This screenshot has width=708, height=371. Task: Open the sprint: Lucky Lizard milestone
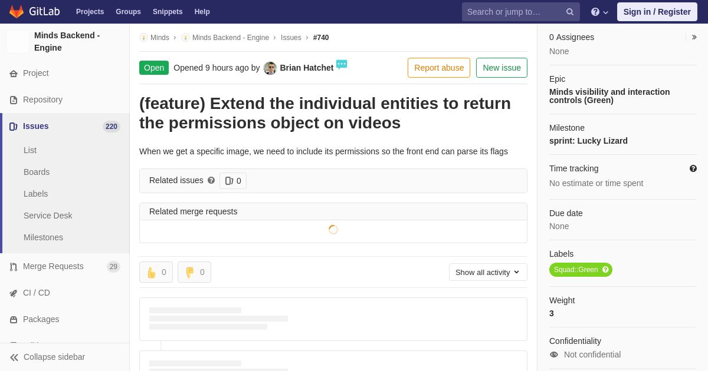[588, 141]
